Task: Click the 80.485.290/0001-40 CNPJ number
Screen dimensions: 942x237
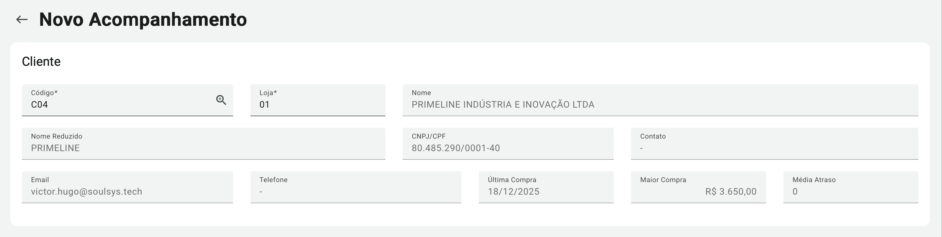Action: [456, 148]
